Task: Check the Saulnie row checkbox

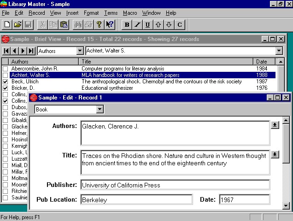Action: pyautogui.click(x=6, y=198)
